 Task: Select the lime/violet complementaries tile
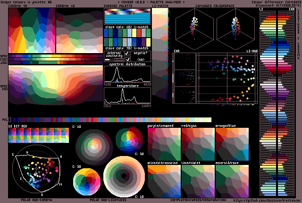pos(198,181)
